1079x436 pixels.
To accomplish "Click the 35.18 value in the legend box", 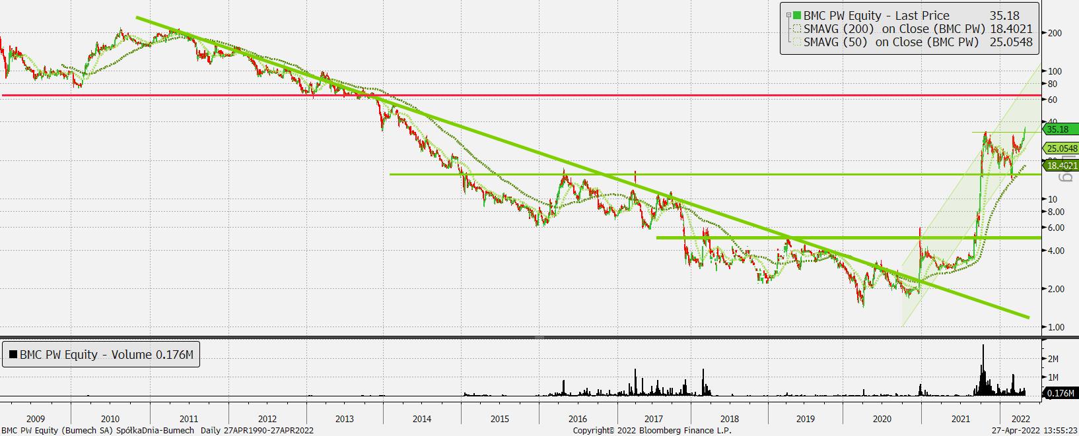I will tap(1005, 15).
